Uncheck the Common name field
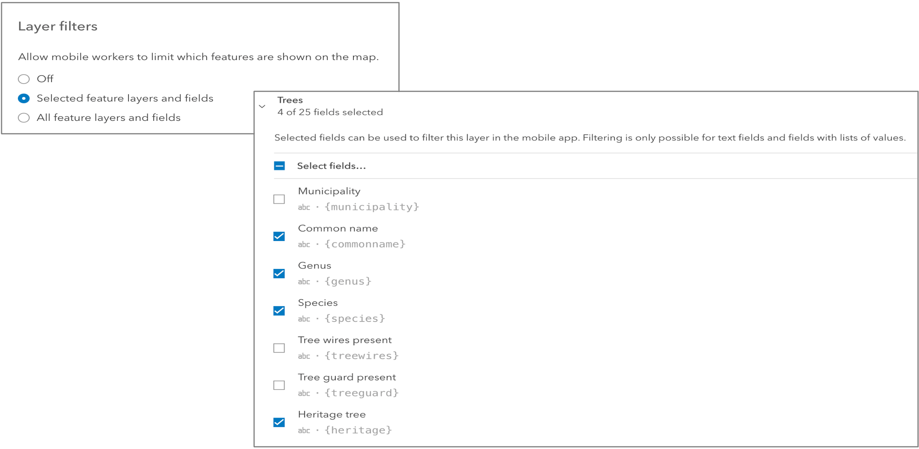The height and width of the screenshot is (449, 919). click(279, 236)
